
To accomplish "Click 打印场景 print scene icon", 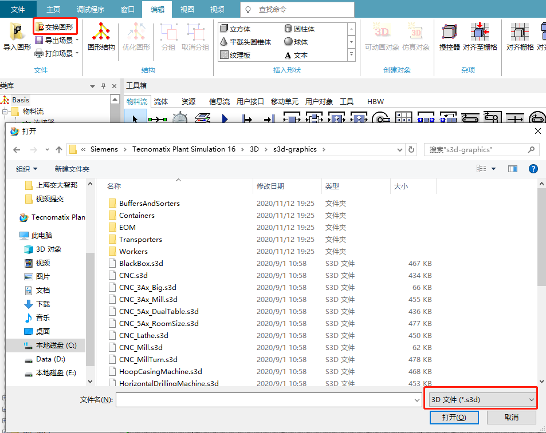I will tap(39, 53).
